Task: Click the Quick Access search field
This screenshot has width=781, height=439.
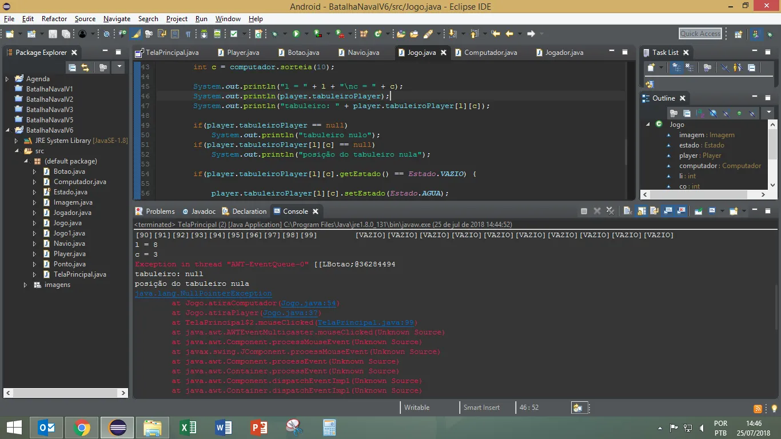Action: 700,34
